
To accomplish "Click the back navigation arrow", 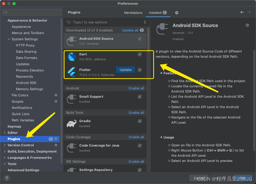I will 242,12.
